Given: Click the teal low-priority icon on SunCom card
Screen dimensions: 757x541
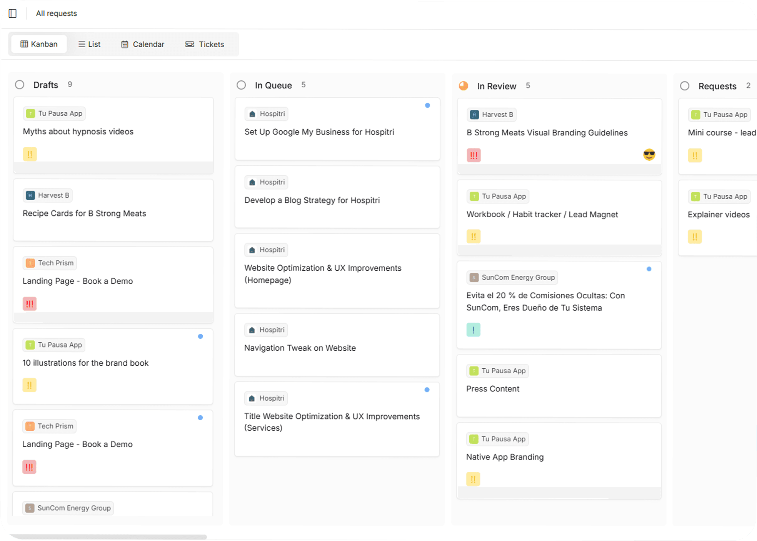Looking at the screenshot, I should 473,330.
